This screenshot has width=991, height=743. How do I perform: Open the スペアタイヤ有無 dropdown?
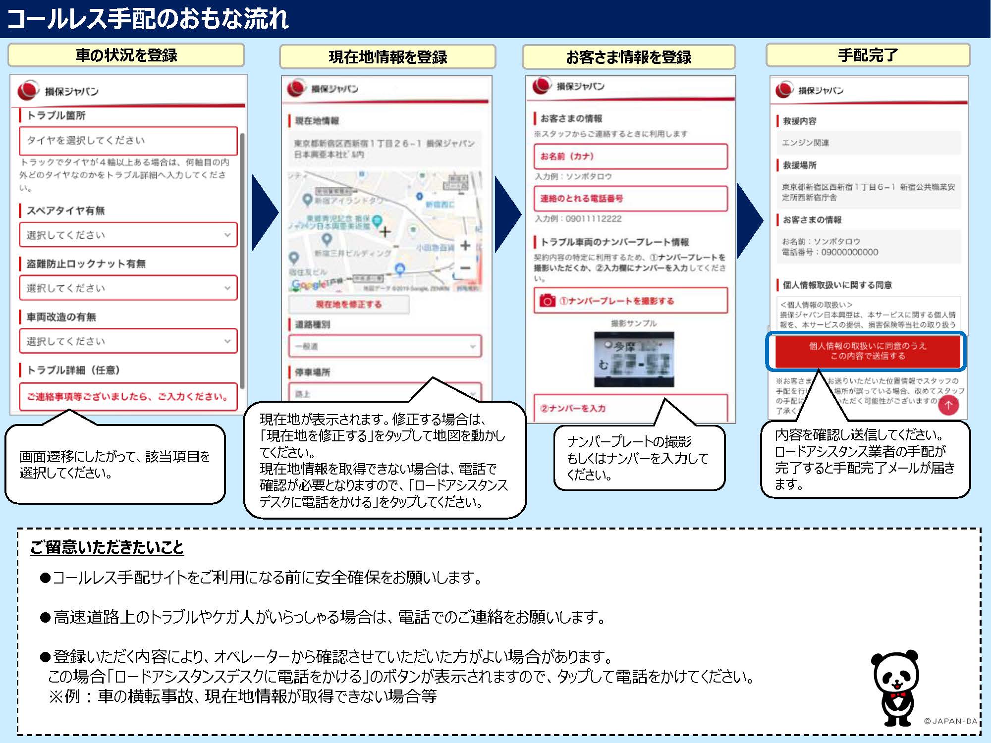pyautogui.click(x=128, y=235)
